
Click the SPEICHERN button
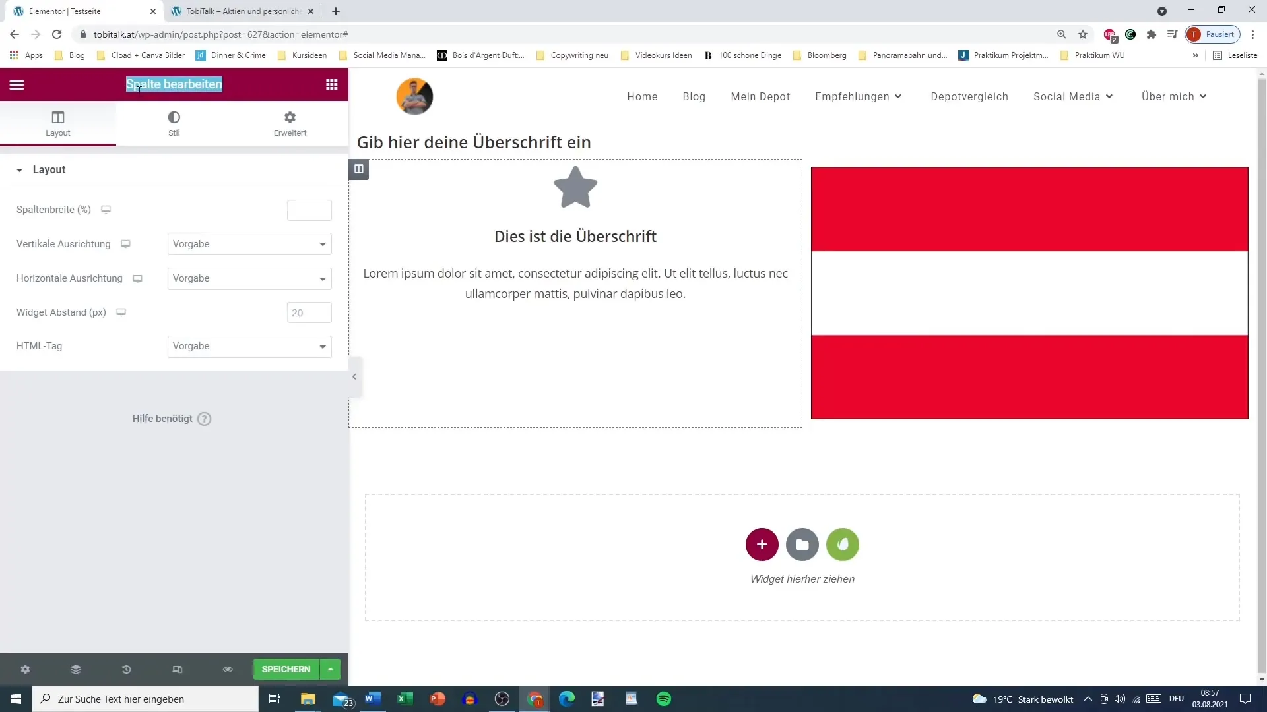(x=286, y=669)
